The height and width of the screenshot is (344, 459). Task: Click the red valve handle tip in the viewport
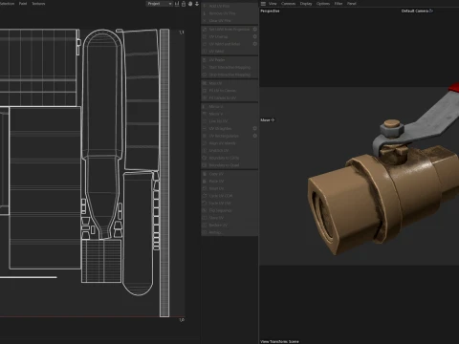[x=454, y=87]
